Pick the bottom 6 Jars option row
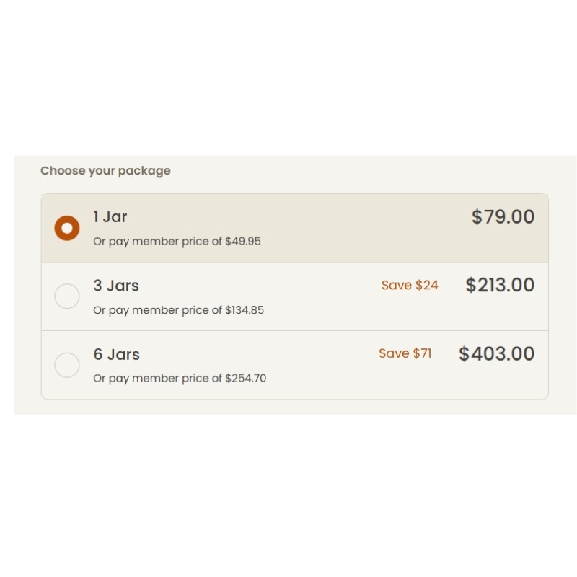Viewport: 577px width, 577px height. coord(288,366)
